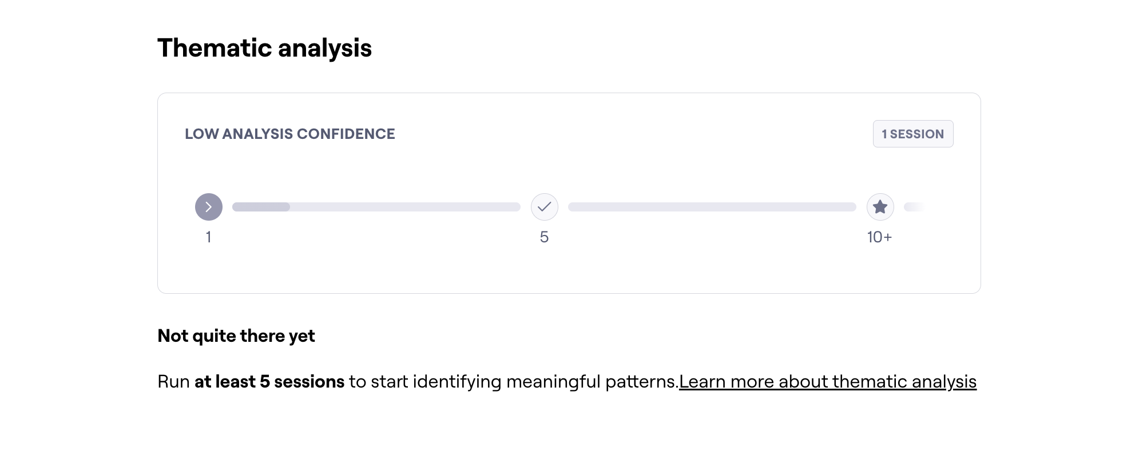Click progress bar between 5 and 10+
Image resolution: width=1135 pixels, height=455 pixels.
pos(712,207)
